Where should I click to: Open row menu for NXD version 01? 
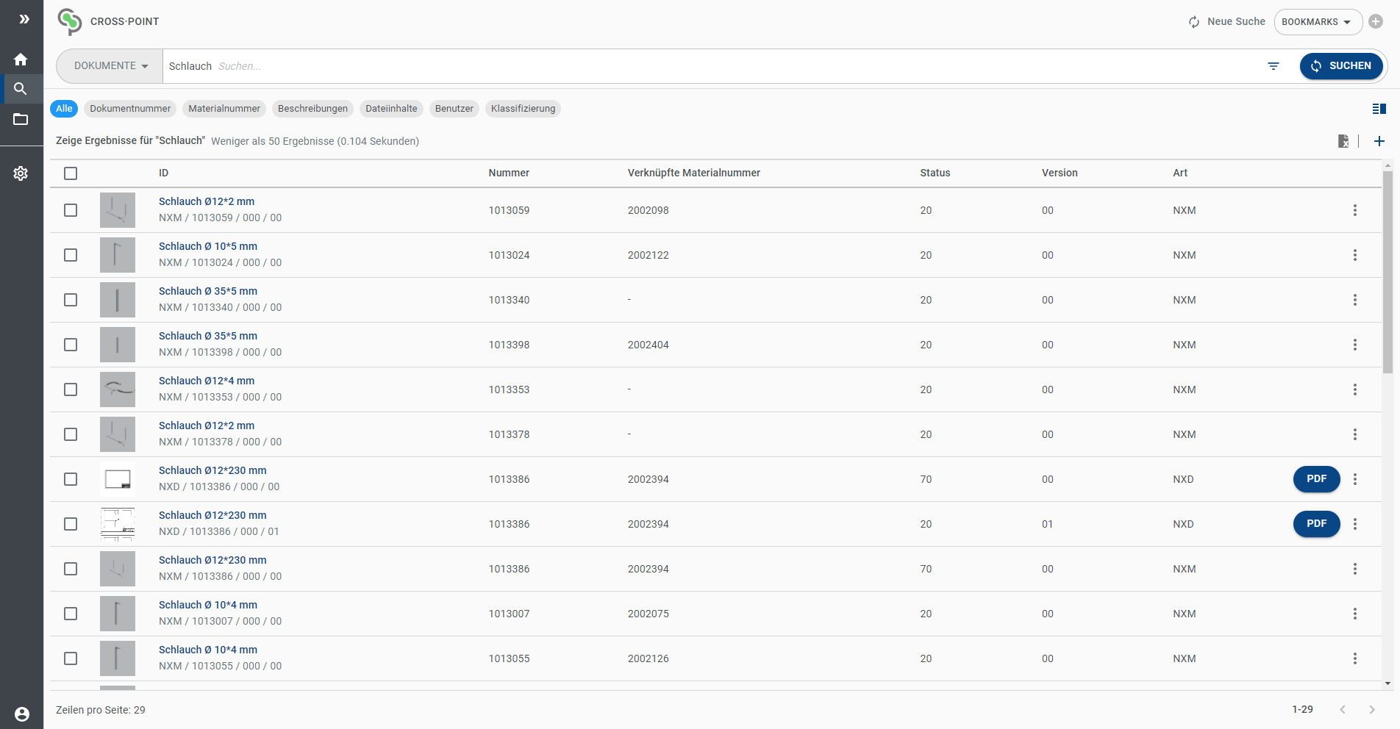point(1355,524)
